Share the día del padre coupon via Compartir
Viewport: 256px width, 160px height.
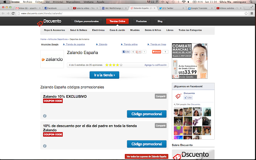[161, 126]
